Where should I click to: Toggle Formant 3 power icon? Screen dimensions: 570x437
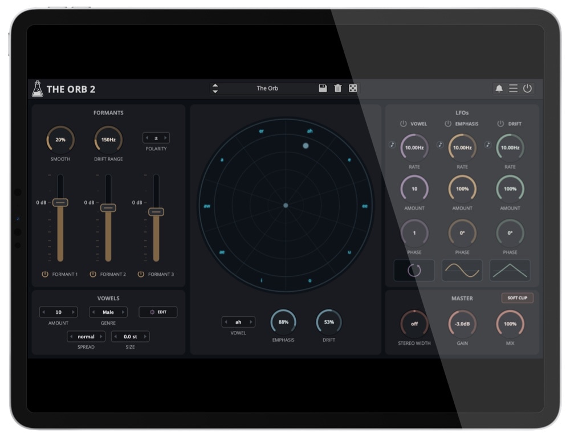click(141, 274)
